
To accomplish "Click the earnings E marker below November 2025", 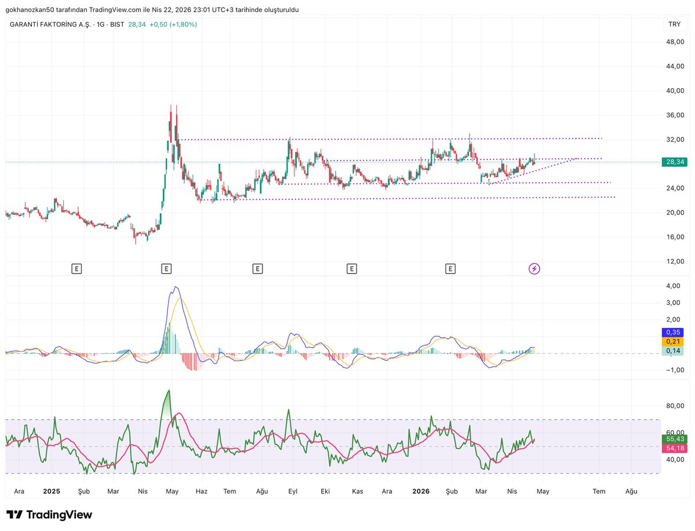I will (351, 268).
